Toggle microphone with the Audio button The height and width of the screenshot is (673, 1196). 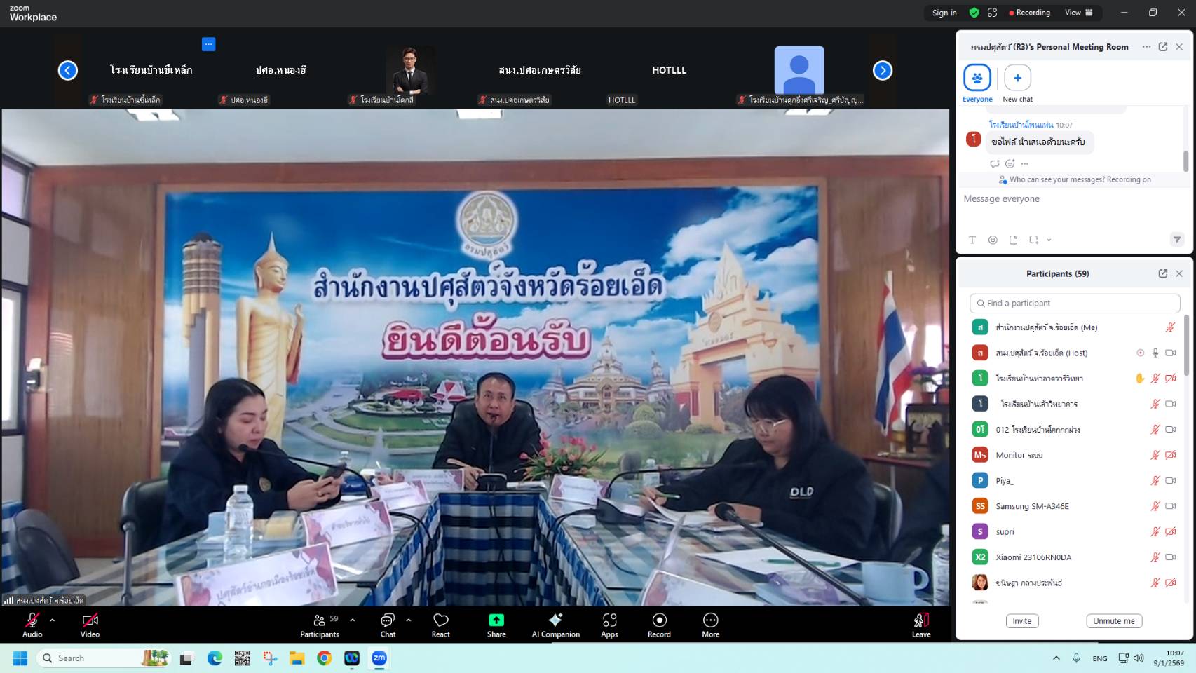tap(32, 620)
